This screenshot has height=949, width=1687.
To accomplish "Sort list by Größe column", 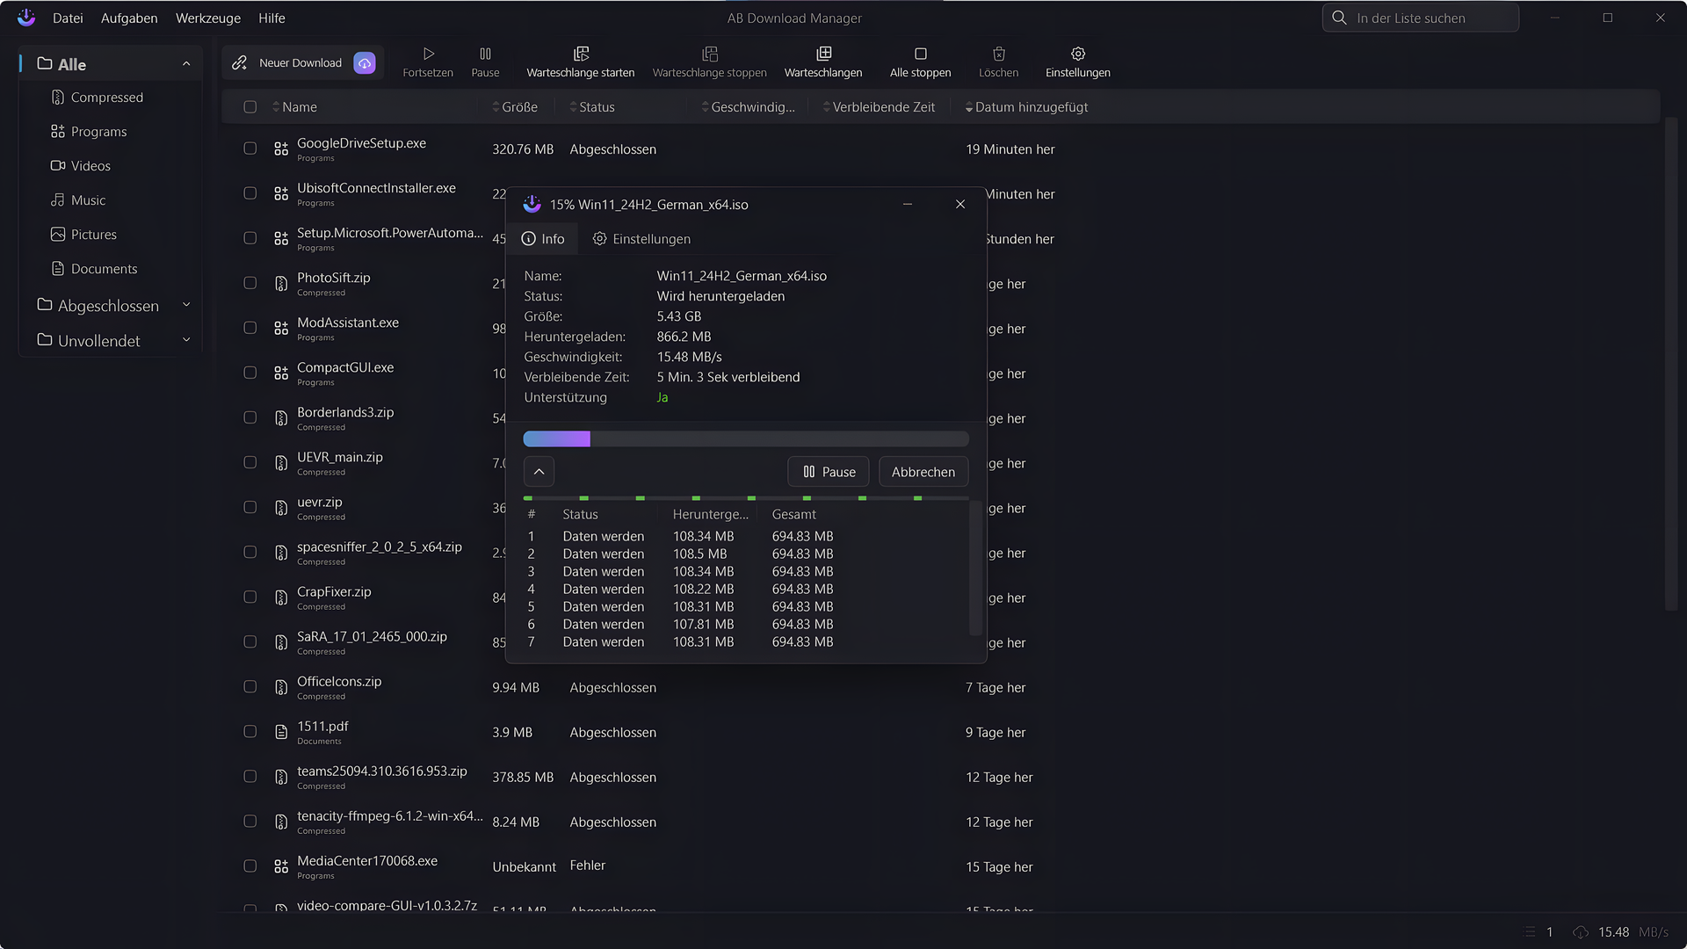I will click(x=515, y=107).
